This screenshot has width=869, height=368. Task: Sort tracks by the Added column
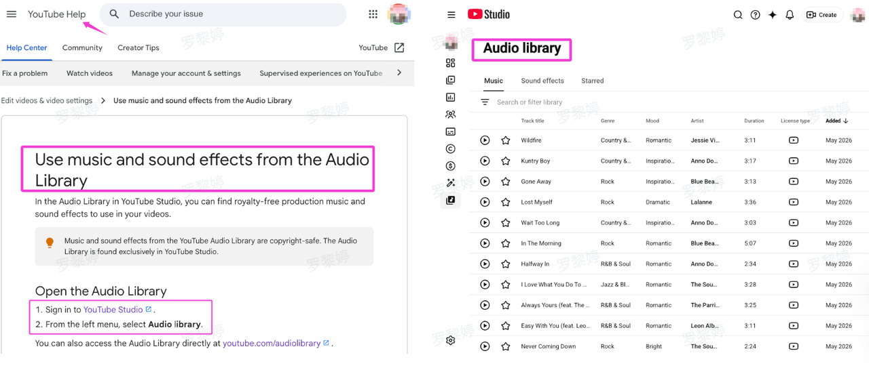tap(836, 121)
